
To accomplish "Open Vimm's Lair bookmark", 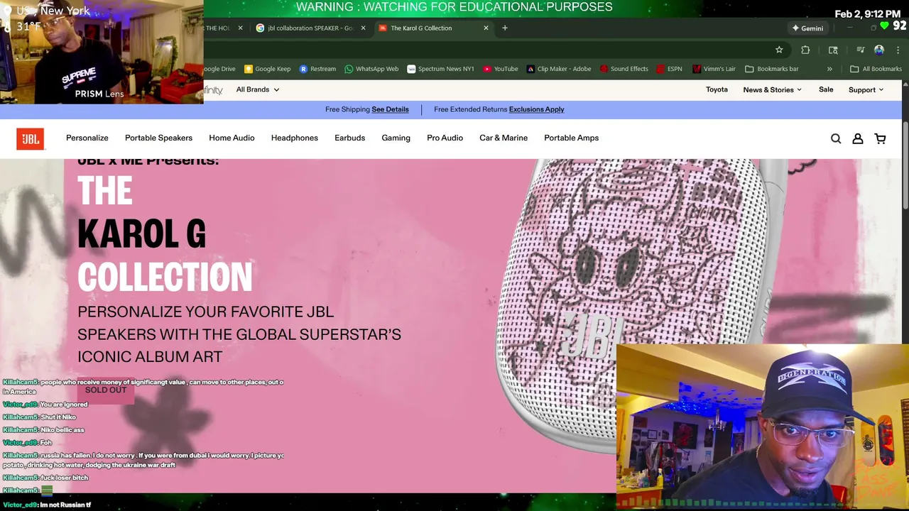I will [x=714, y=69].
